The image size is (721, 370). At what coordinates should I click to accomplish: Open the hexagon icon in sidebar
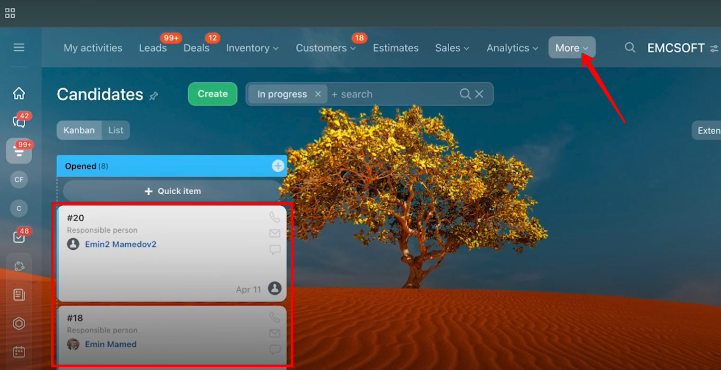tap(19, 323)
